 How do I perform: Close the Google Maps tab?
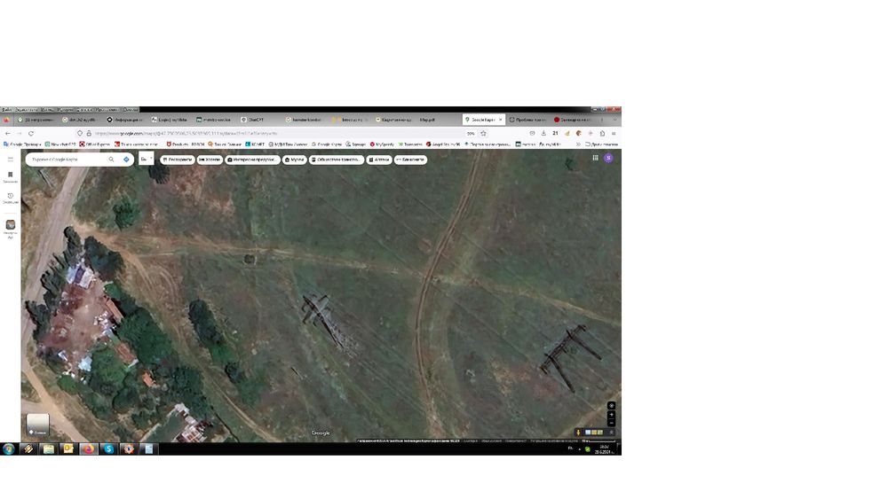pos(500,120)
